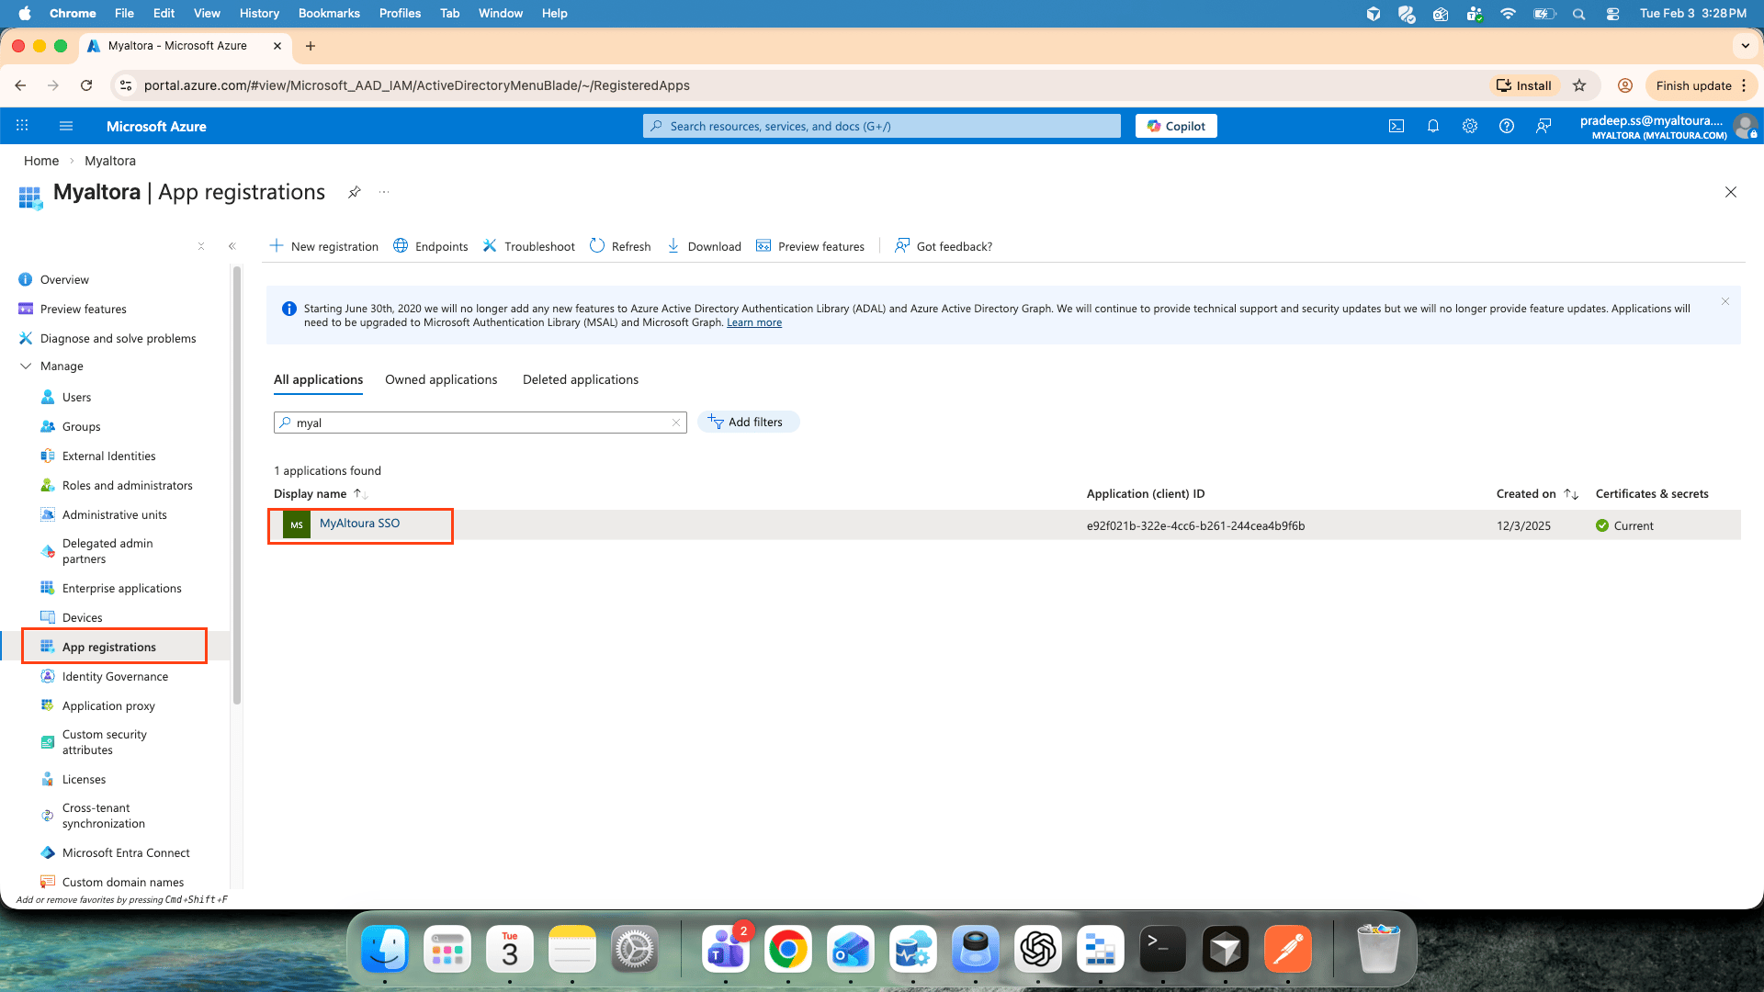The height and width of the screenshot is (992, 1764).
Task: Clear the myal search text
Action: (676, 423)
